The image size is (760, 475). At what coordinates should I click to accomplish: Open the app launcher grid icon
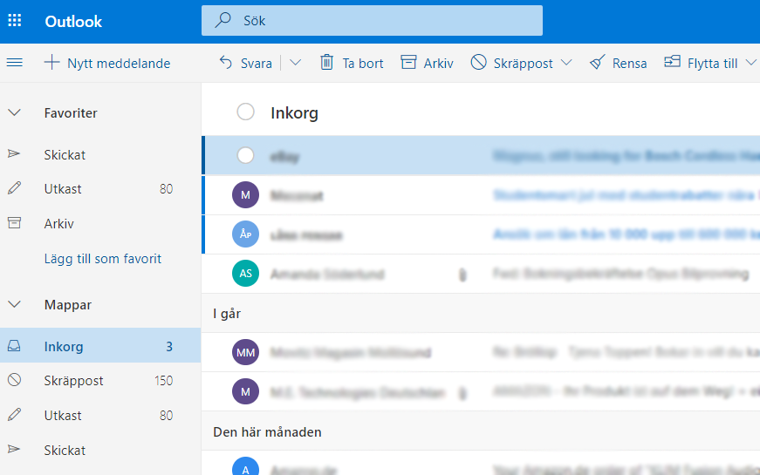pyautogui.click(x=15, y=20)
